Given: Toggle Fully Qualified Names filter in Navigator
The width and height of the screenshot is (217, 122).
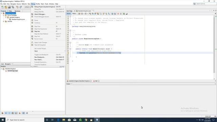Looking at the screenshot, I should tap(20, 113).
